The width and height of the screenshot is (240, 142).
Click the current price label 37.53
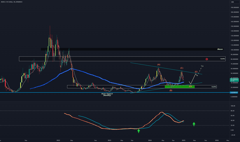[234, 80]
